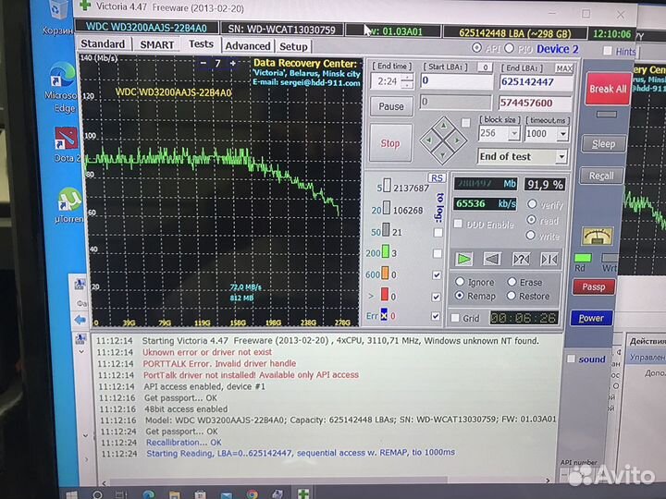Switch to the Standard tab
Image resolution: width=666 pixels, height=499 pixels.
point(103,43)
